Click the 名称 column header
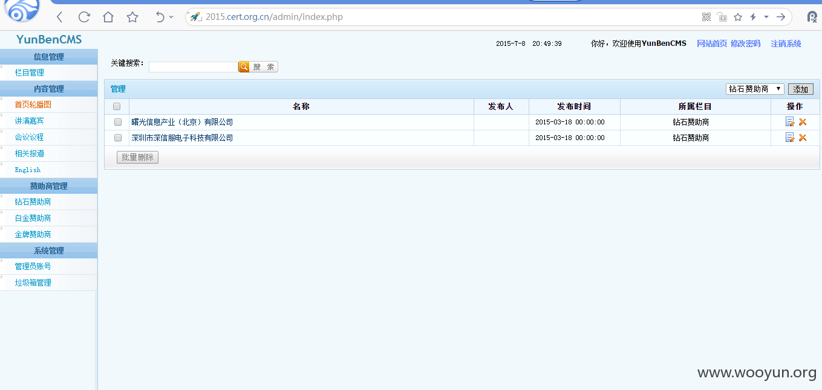Viewport: 822px width, 390px height. tap(301, 106)
